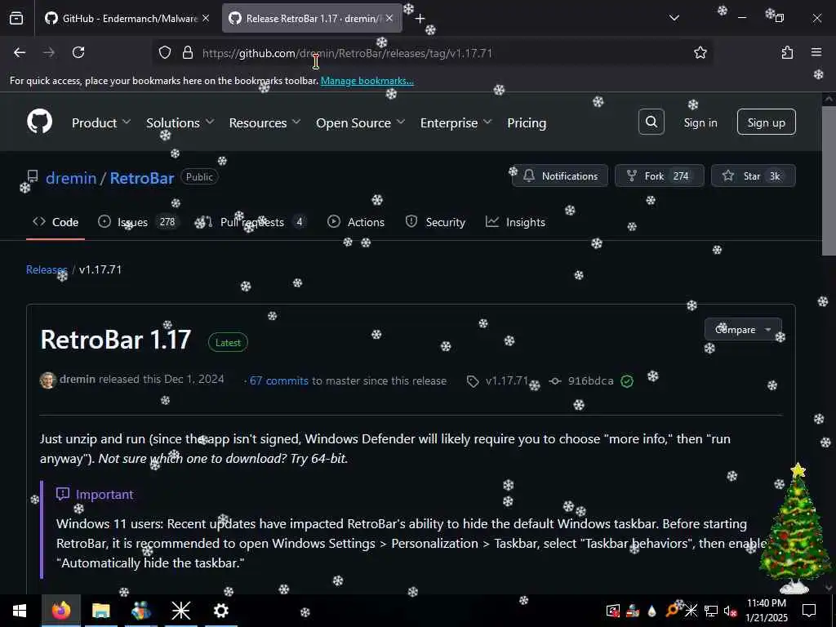This screenshot has height=627, width=836.
Task: Click the Notifications button
Action: (x=560, y=176)
